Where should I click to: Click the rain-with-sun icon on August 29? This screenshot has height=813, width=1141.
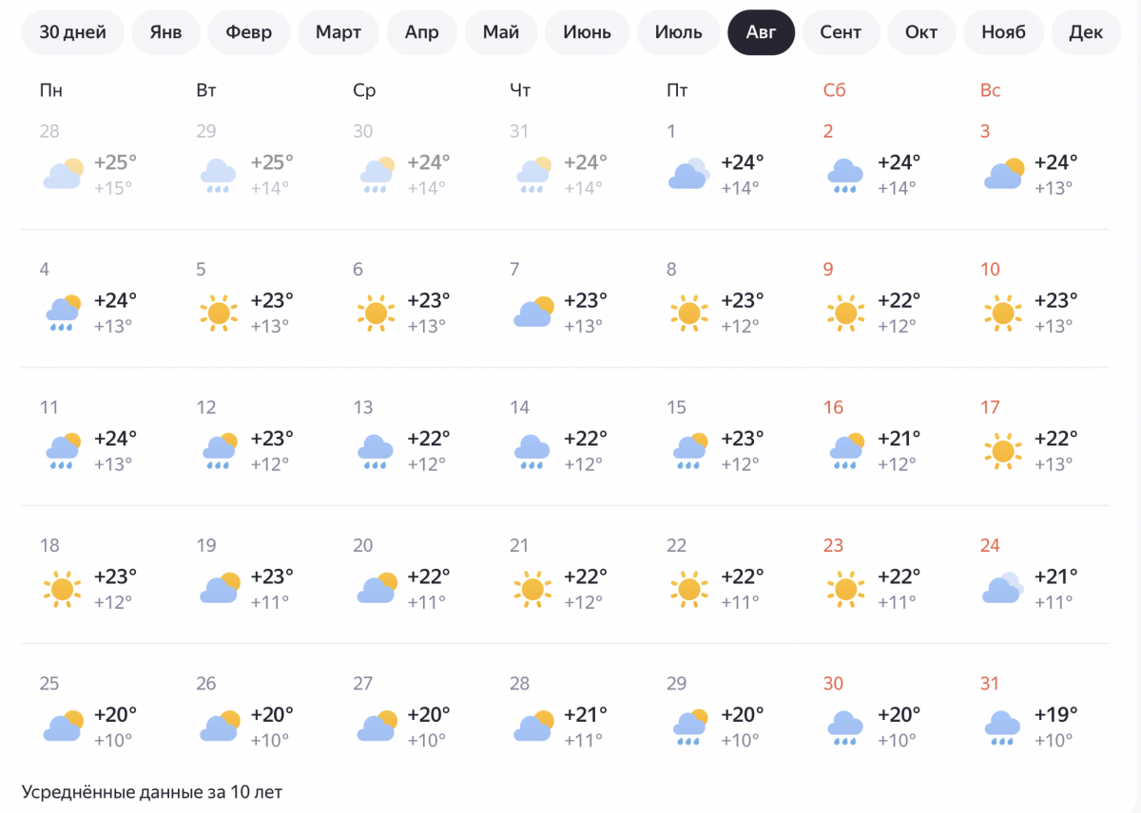(x=689, y=727)
